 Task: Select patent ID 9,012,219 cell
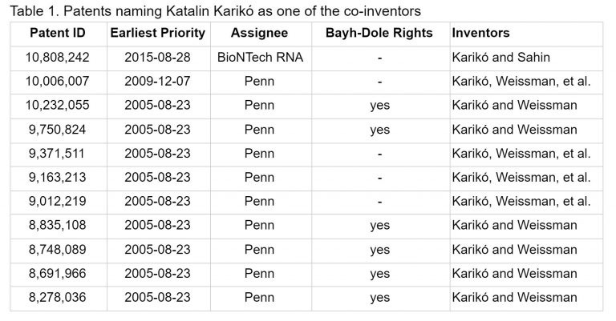pyautogui.click(x=58, y=202)
